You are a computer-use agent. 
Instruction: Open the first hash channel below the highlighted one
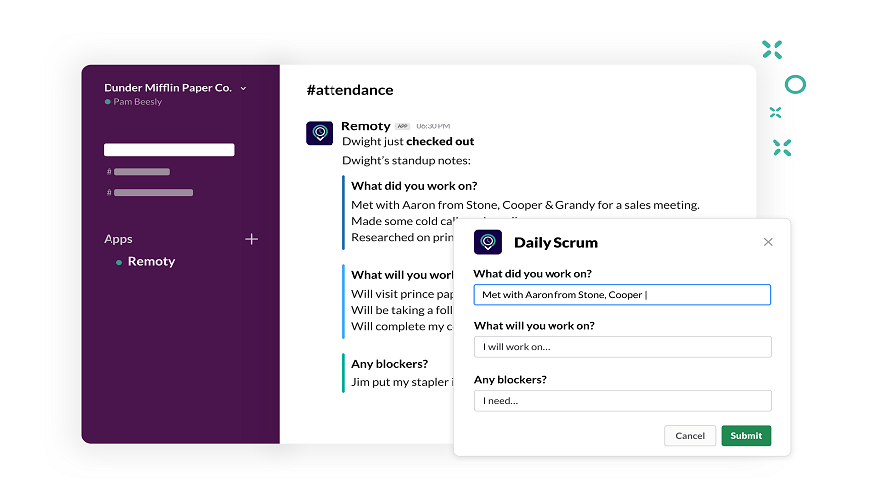tap(140, 172)
